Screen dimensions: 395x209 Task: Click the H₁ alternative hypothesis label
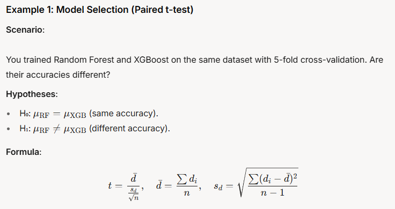pyautogui.click(x=25, y=129)
